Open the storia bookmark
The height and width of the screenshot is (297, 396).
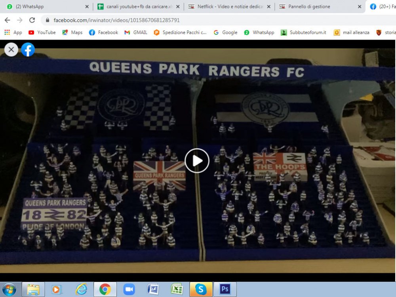pyautogui.click(x=386, y=32)
